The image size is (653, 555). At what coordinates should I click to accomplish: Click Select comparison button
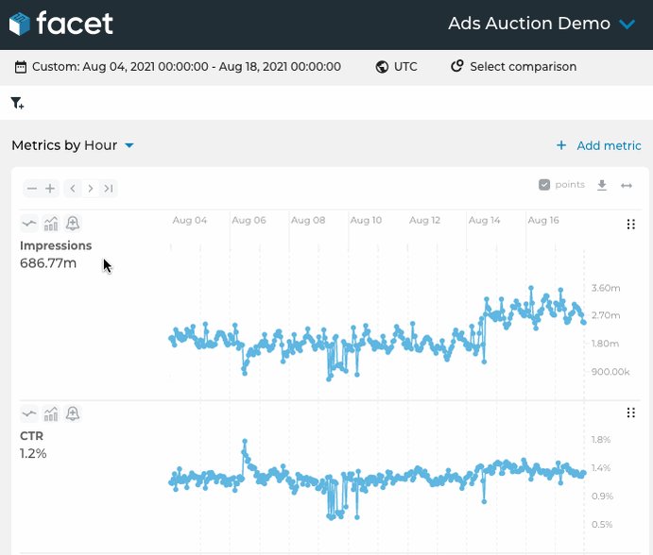click(513, 67)
